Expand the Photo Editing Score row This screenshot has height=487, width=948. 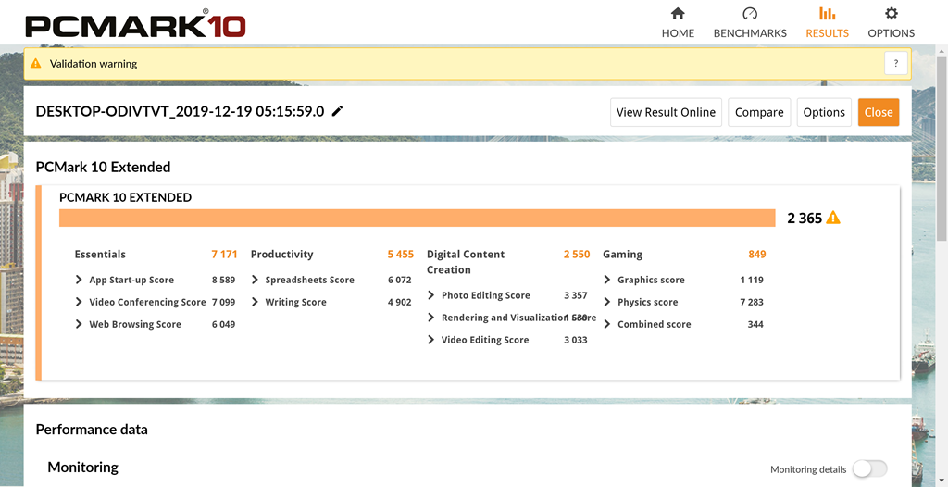(431, 295)
